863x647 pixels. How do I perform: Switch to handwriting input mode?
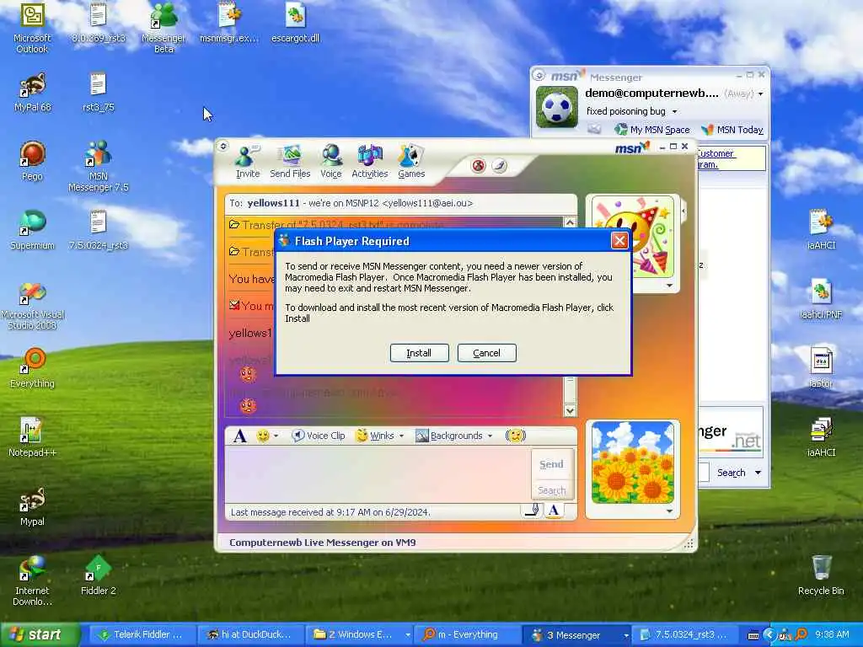click(x=533, y=511)
